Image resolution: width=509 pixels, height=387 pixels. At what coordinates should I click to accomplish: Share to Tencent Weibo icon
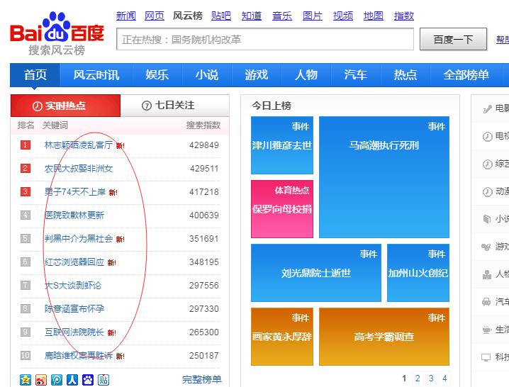tap(57, 379)
